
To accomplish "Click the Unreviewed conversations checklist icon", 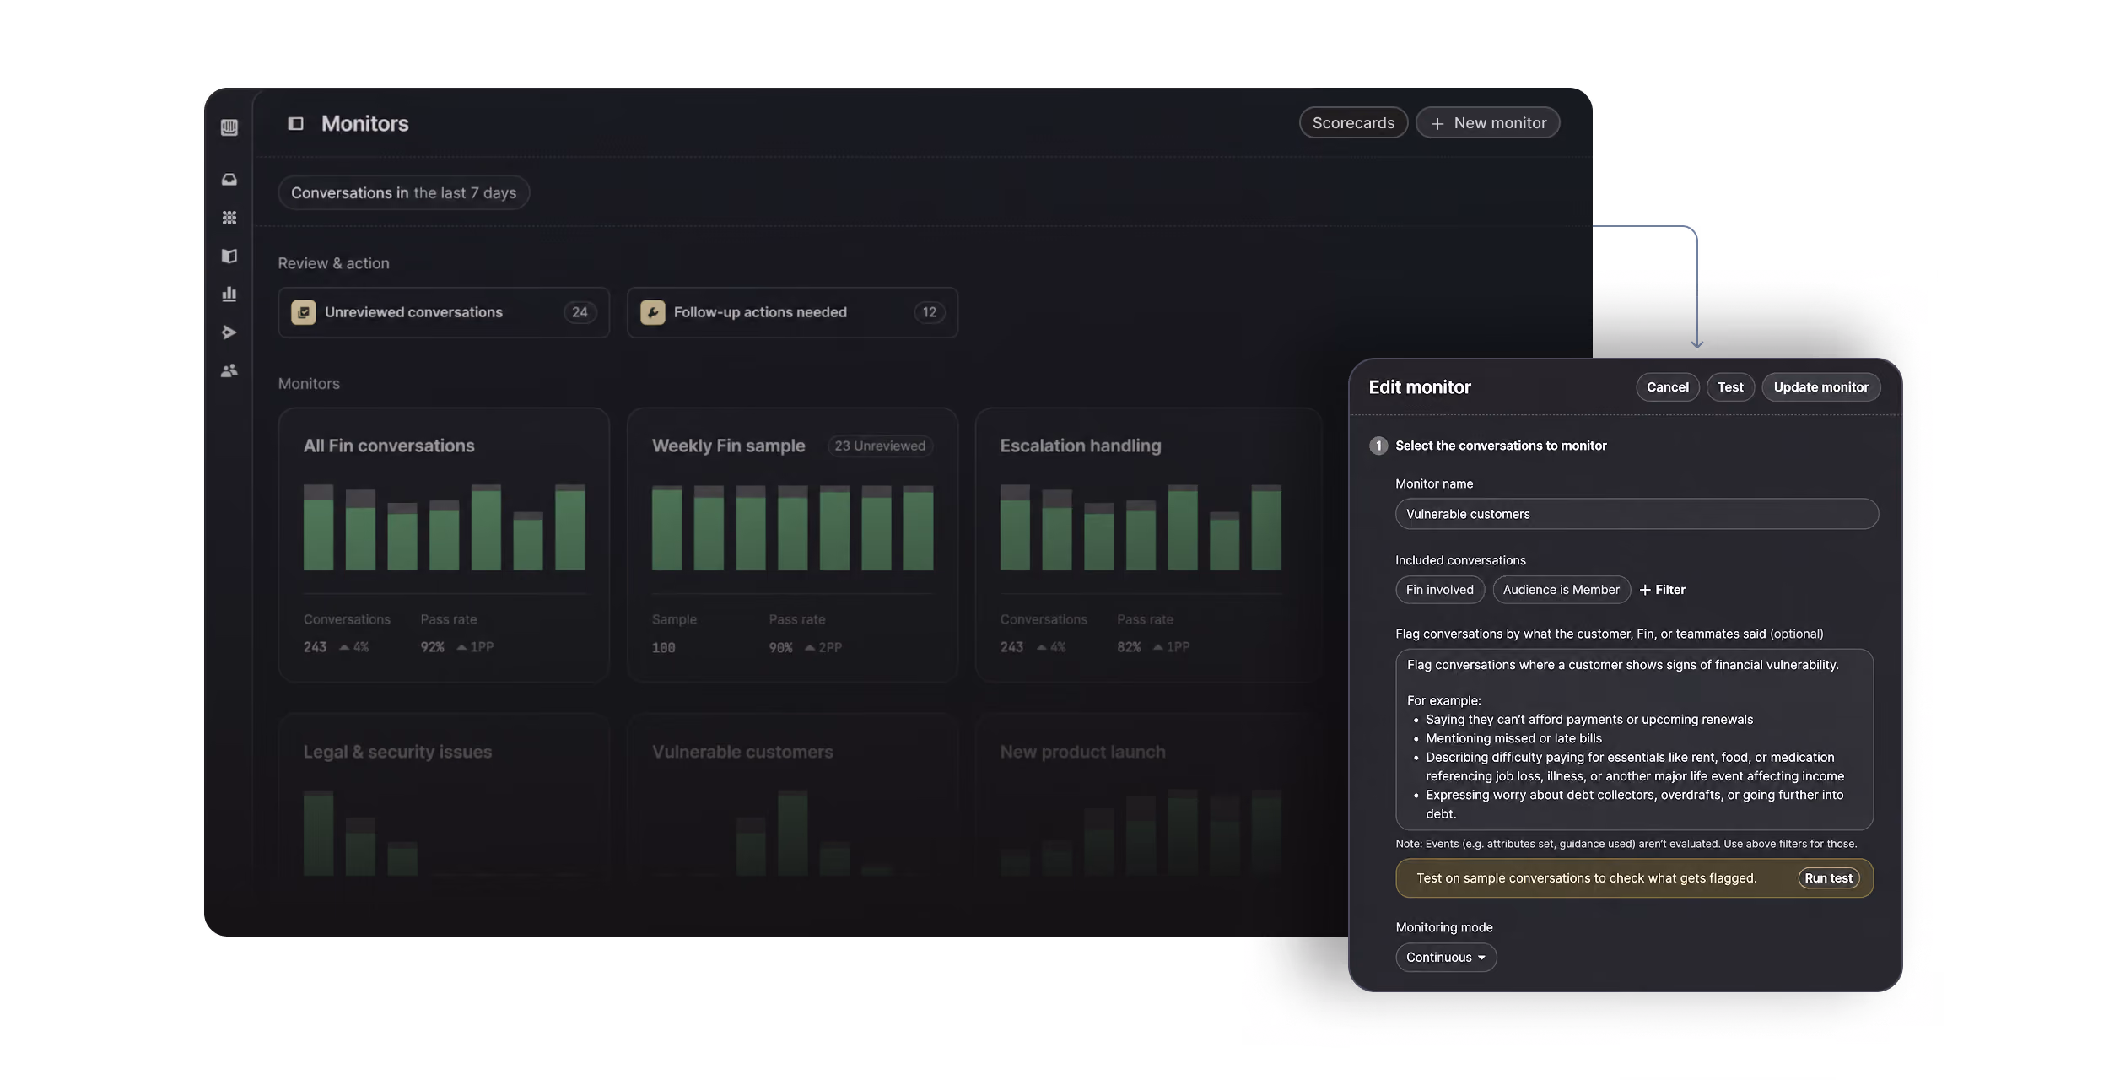I will click(x=304, y=312).
